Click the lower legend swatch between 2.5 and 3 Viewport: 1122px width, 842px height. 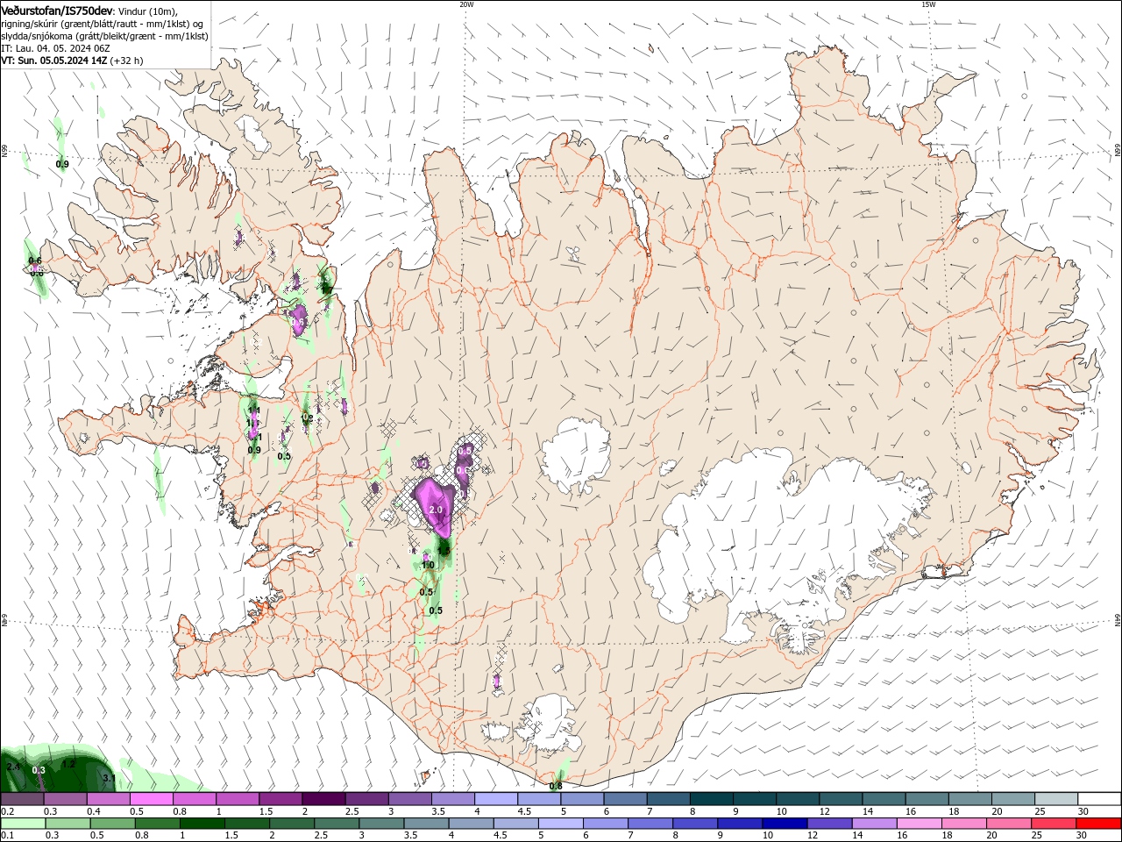pos(336,823)
